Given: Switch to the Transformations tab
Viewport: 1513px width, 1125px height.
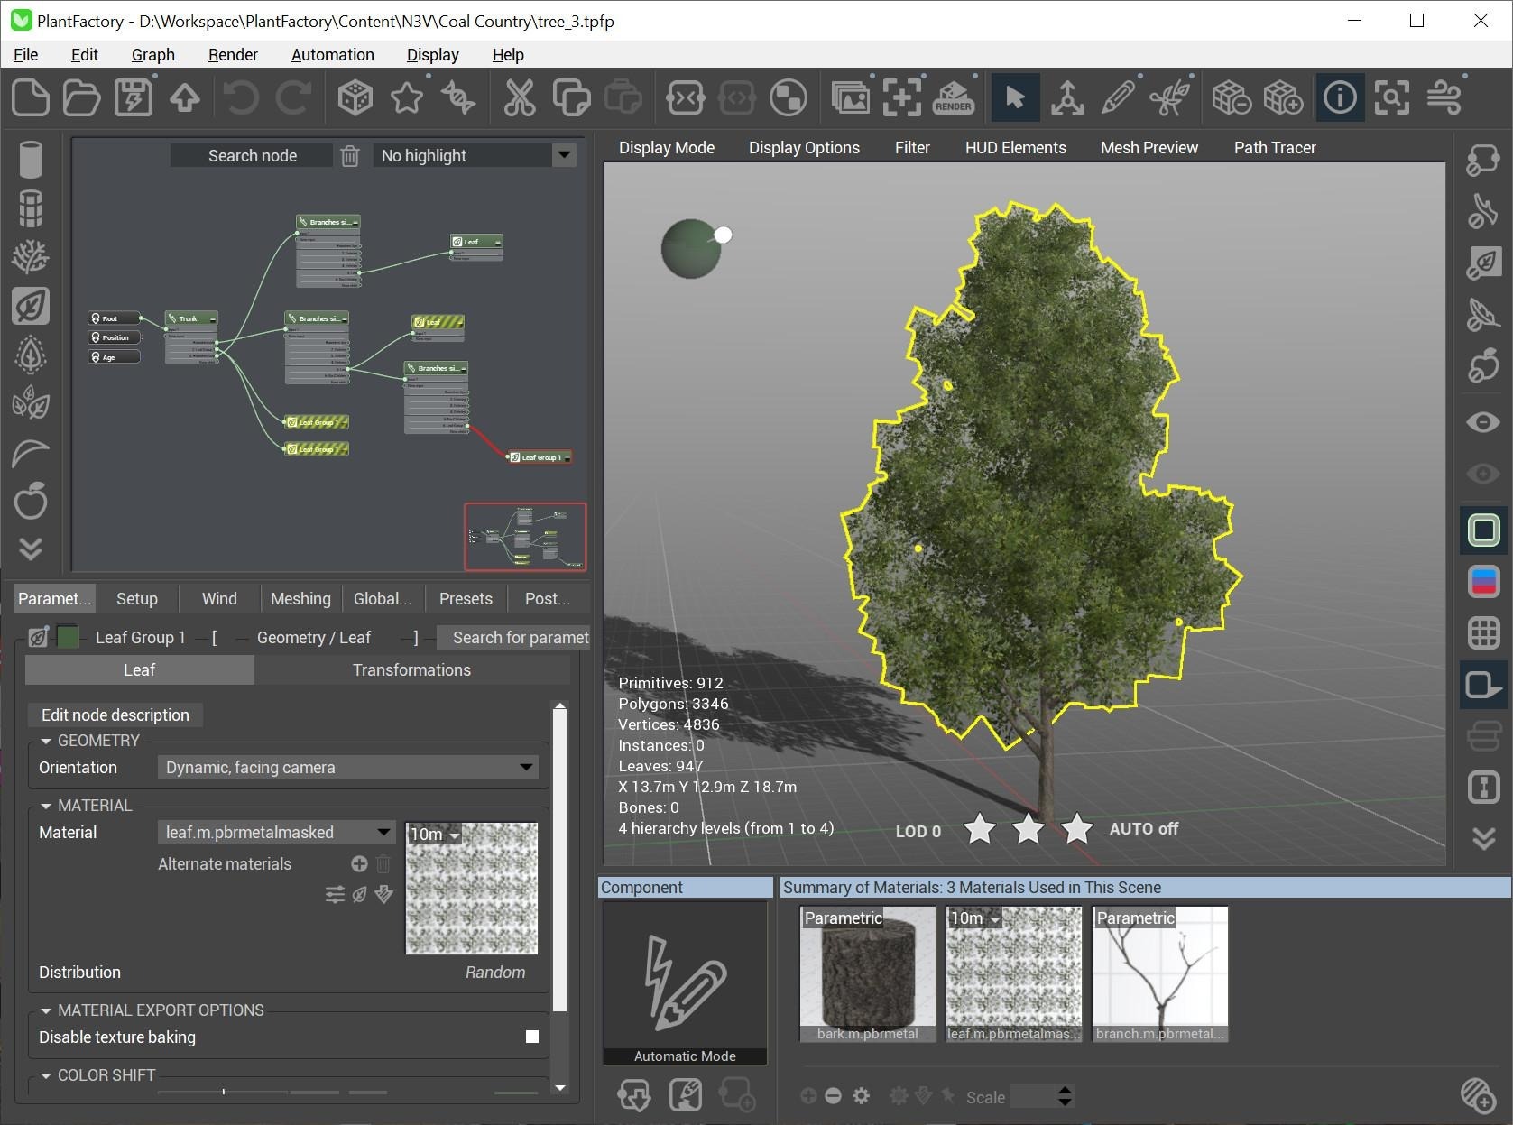Looking at the screenshot, I should (411, 670).
